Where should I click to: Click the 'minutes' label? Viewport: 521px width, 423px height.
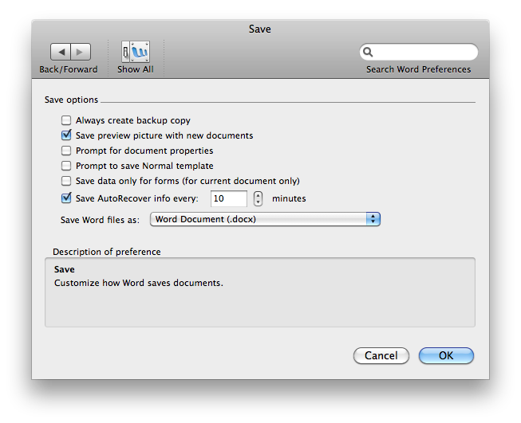pos(289,198)
